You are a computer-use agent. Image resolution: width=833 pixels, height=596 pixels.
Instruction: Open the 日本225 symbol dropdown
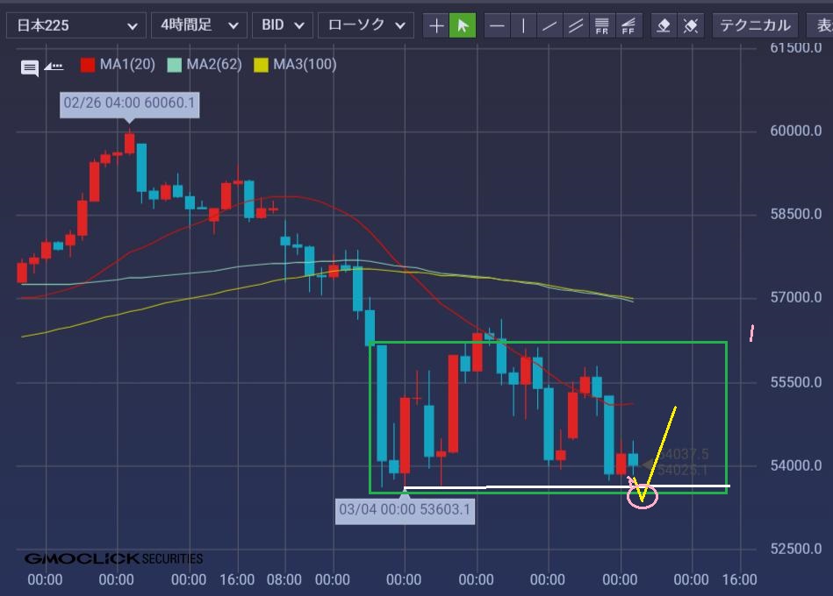[x=75, y=25]
